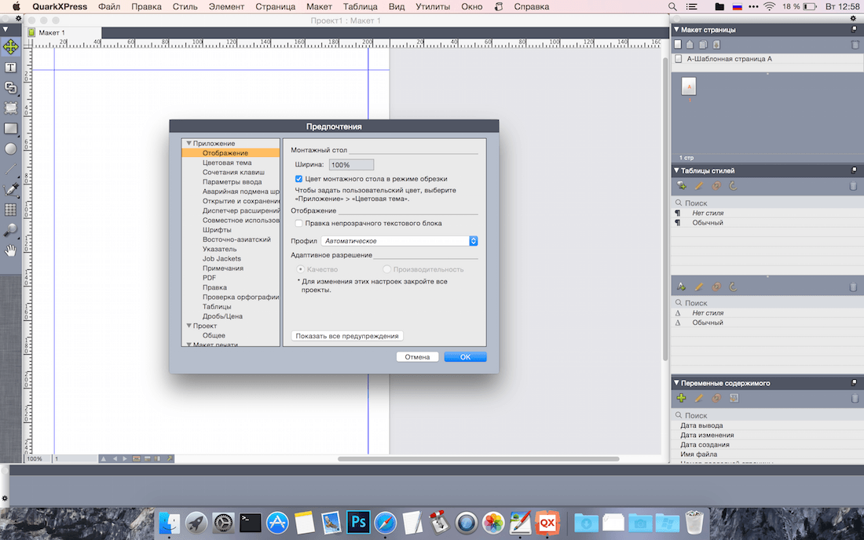Click new paragraph style icon with plus
864x540 pixels.
682,186
